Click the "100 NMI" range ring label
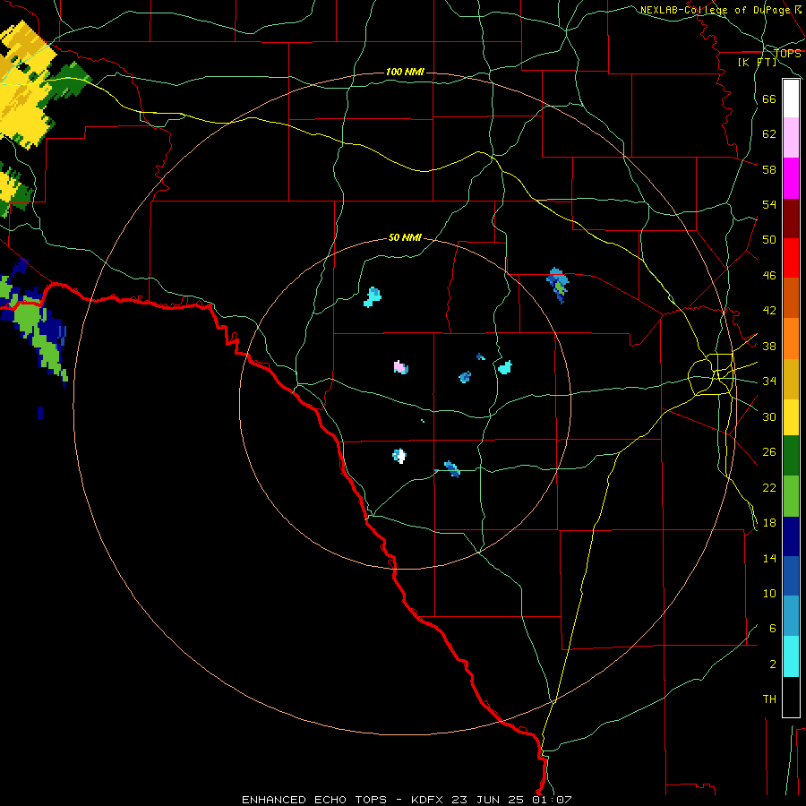 coord(405,72)
